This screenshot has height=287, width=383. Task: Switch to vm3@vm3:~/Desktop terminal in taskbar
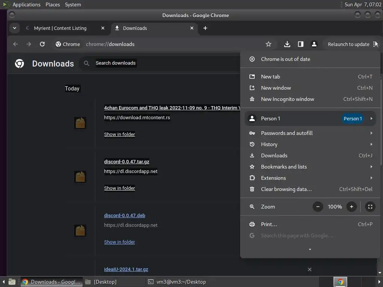point(177,282)
